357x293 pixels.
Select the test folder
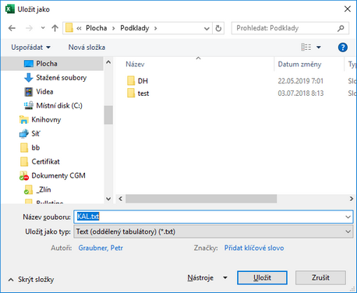click(143, 94)
